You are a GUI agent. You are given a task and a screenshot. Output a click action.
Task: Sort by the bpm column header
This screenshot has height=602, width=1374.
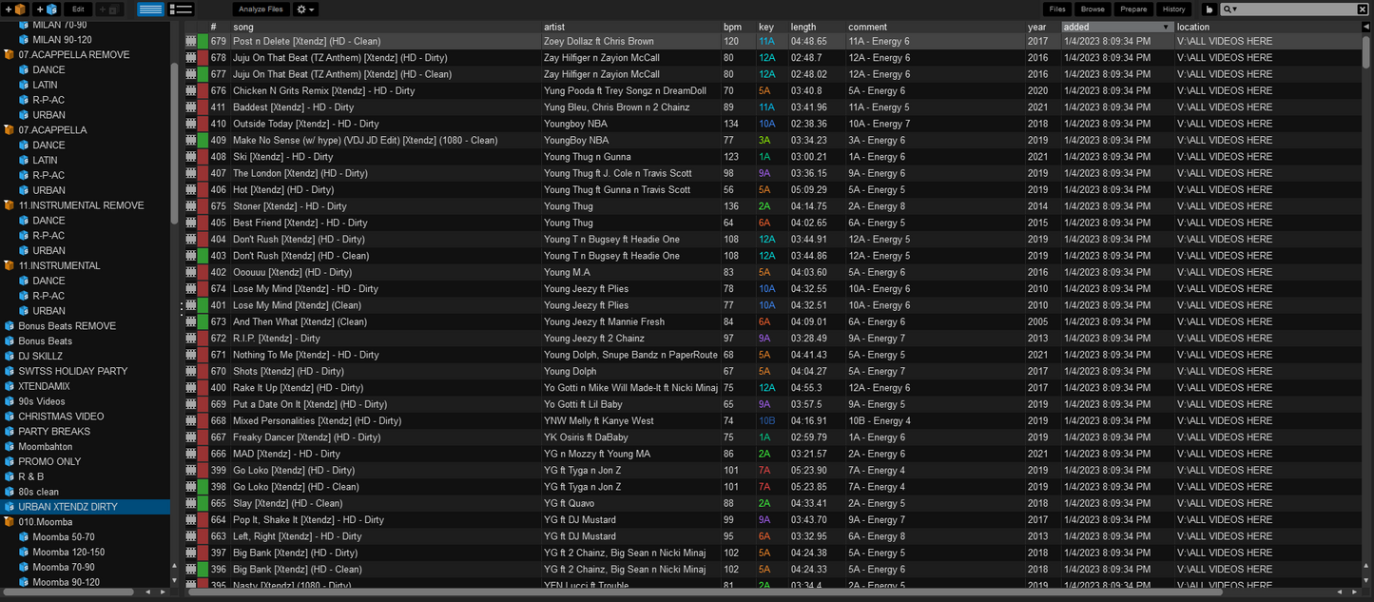coord(738,28)
